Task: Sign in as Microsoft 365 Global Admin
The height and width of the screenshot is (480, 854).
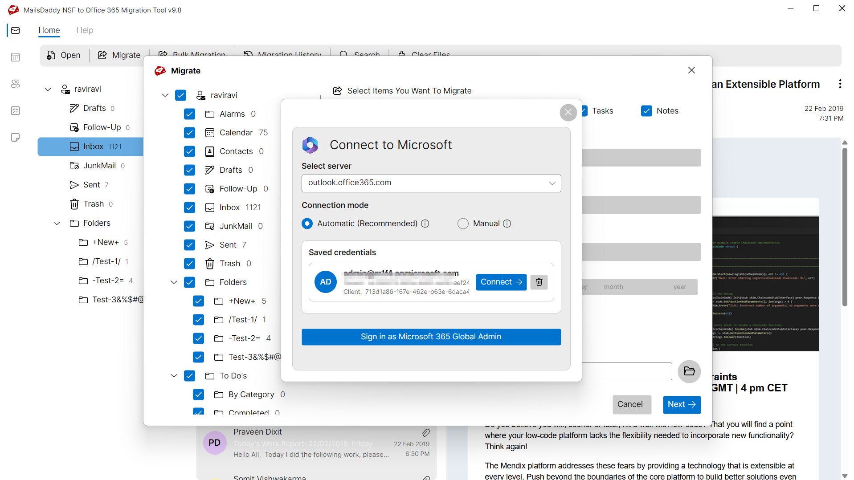Action: (431, 337)
